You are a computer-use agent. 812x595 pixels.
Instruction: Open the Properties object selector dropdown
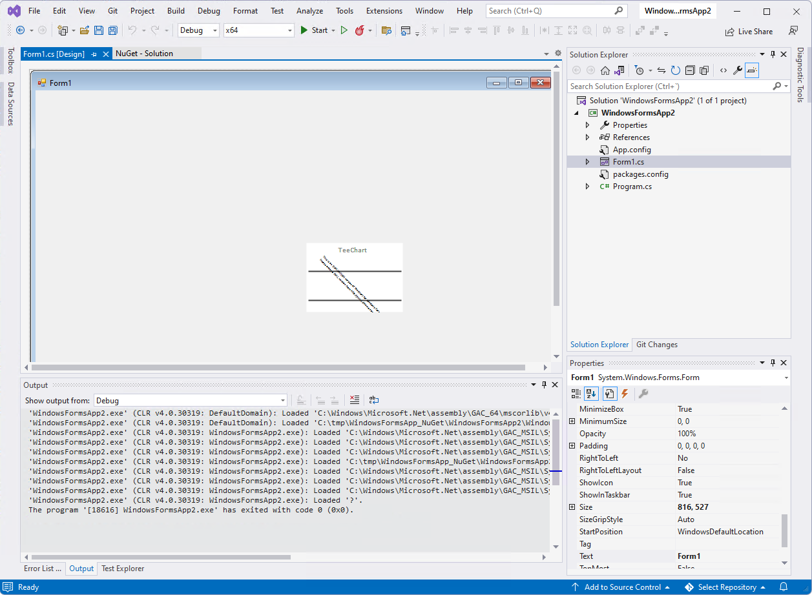coord(786,378)
